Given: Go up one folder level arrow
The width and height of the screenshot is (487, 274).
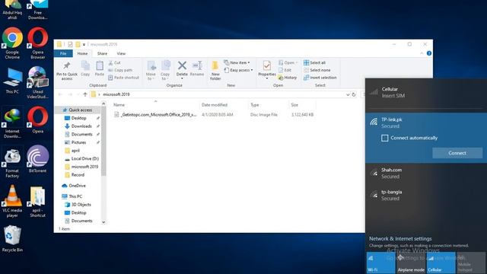Looking at the screenshot, I should [84, 94].
